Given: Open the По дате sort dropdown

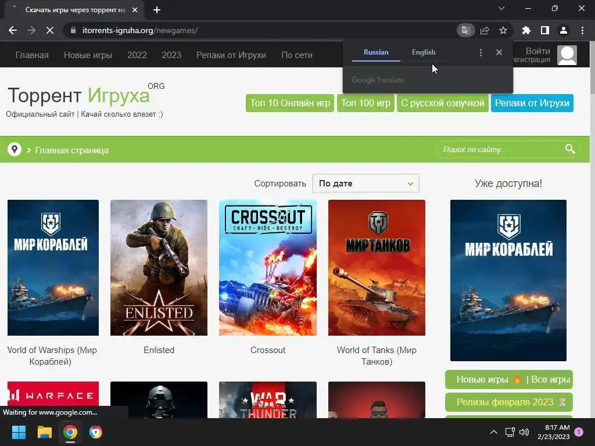Looking at the screenshot, I should (x=365, y=184).
